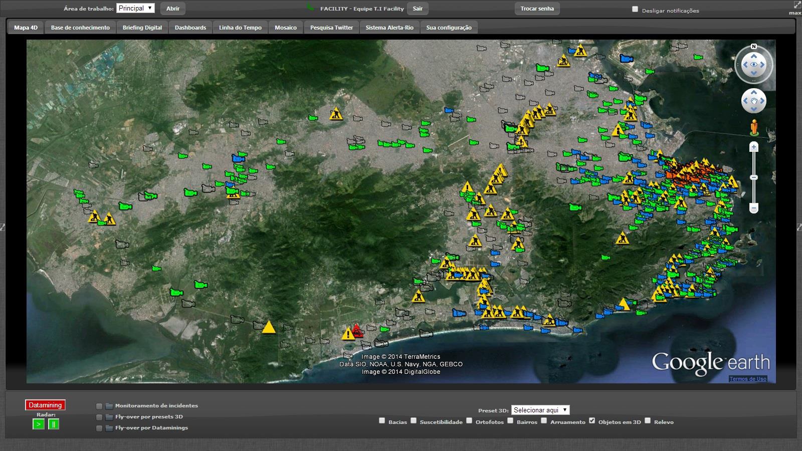Pan the map left with the move control
Viewport: 802px width, 451px height.
(x=746, y=101)
